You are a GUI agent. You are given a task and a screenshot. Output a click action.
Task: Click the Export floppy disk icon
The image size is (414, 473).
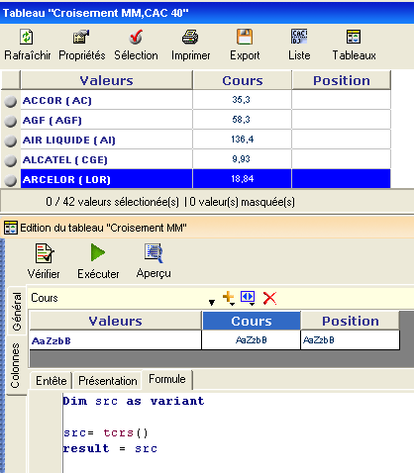(245, 37)
